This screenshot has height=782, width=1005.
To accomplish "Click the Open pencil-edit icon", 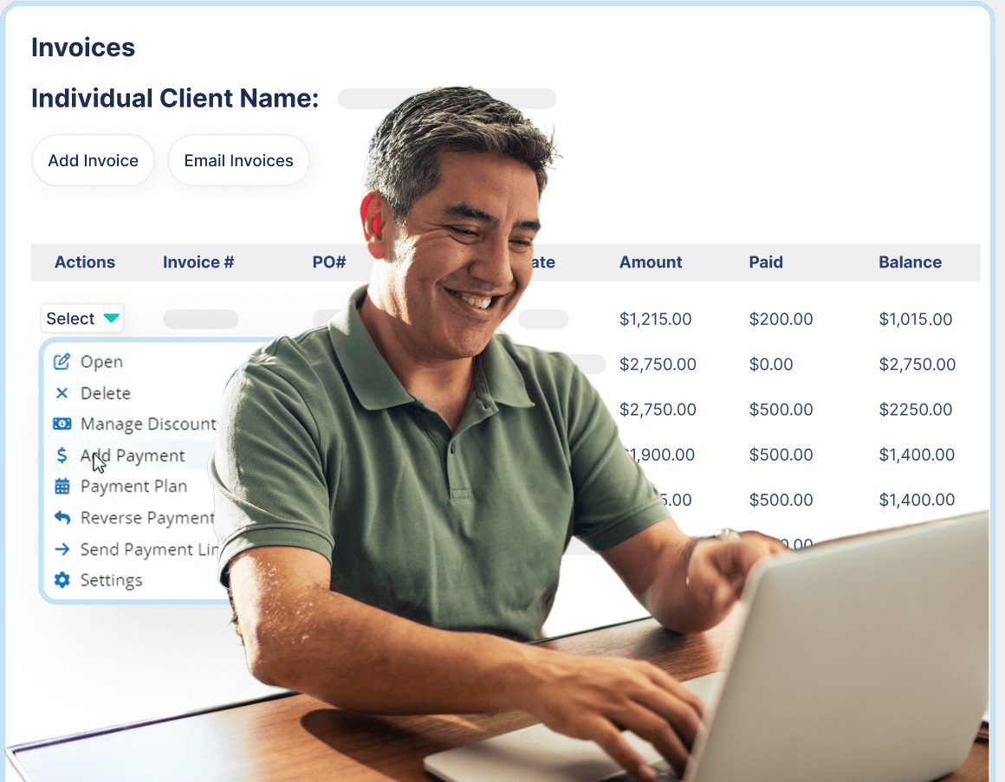I will (62, 362).
